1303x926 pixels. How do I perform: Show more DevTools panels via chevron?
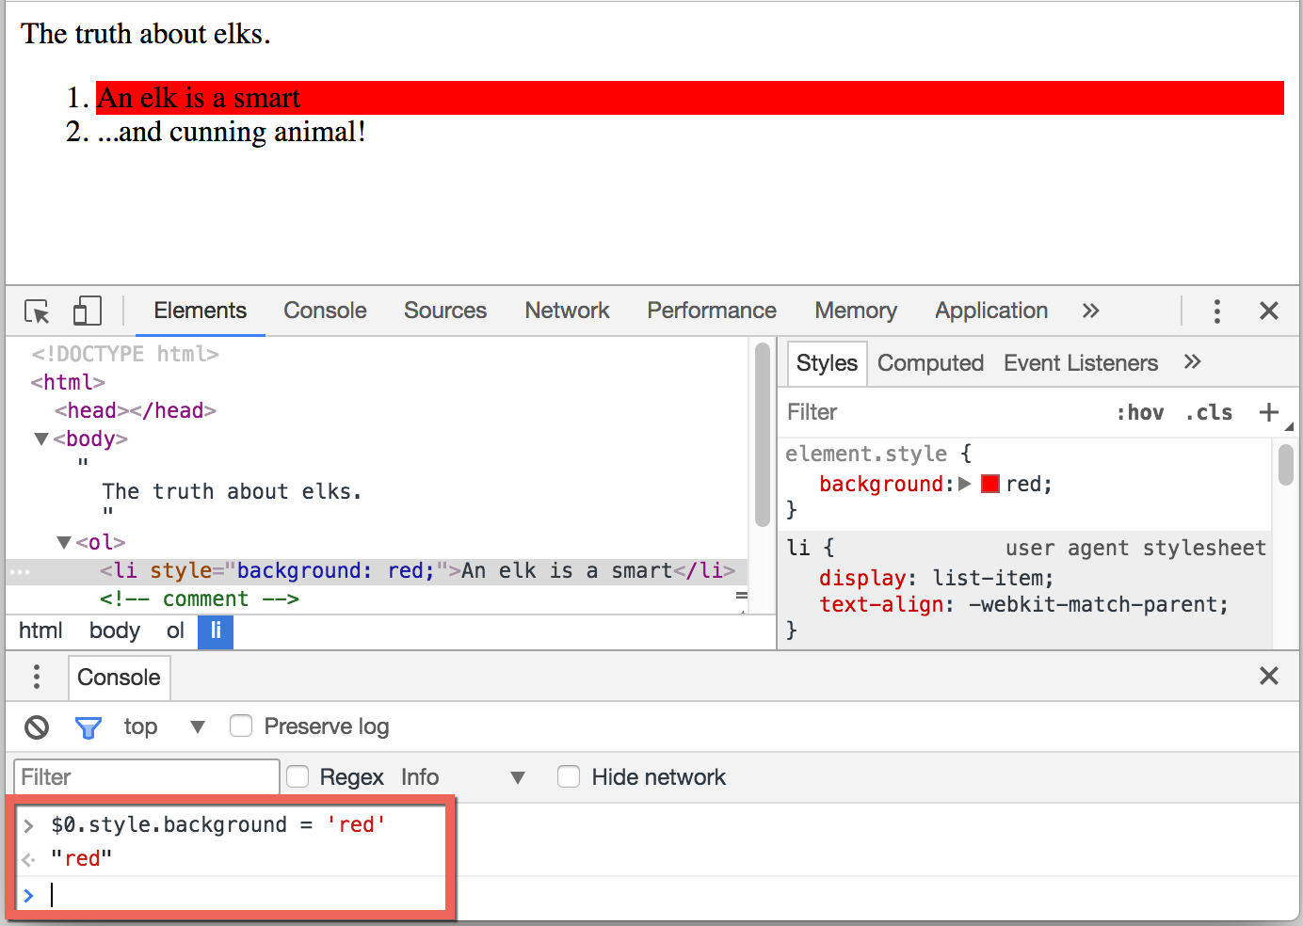tap(1090, 311)
